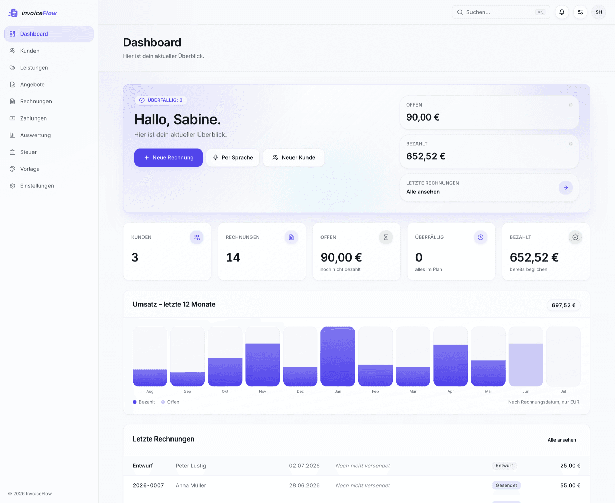Image resolution: width=615 pixels, height=503 pixels.
Task: Click the Auswertung chart icon in sidebar
Action: [x=12, y=135]
